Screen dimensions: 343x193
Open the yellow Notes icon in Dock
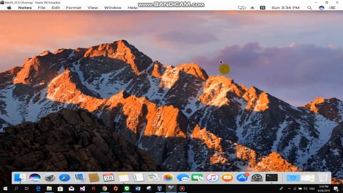pos(124,177)
